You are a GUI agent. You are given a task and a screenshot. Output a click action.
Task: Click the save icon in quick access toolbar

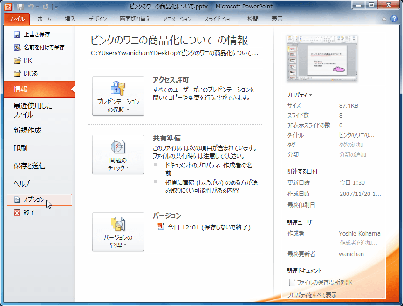[20, 7]
